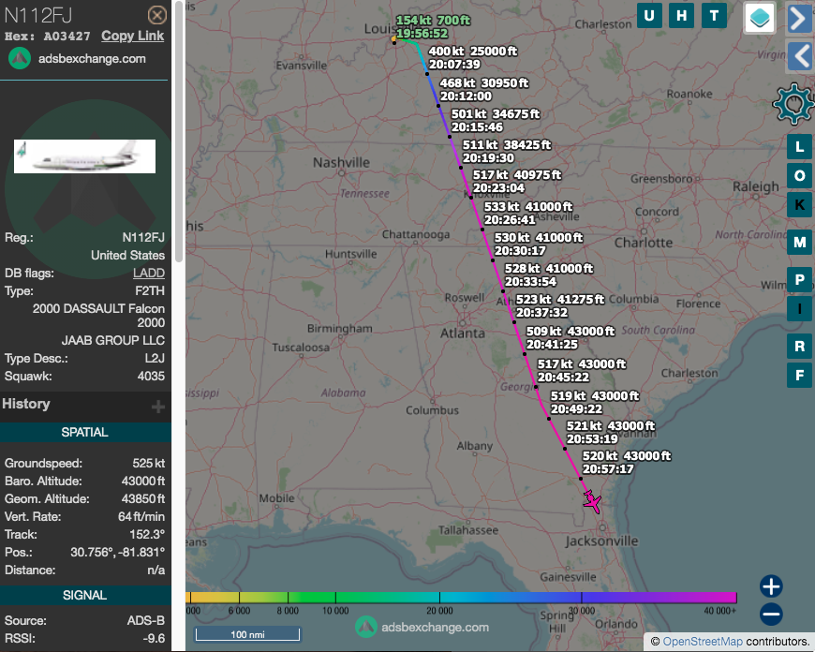
Task: Open the LADD database flag link
Action: click(x=149, y=273)
